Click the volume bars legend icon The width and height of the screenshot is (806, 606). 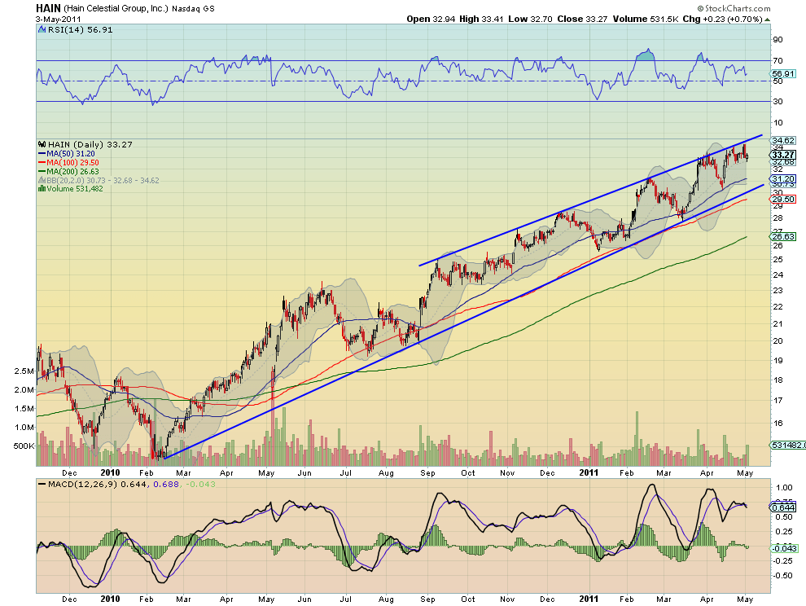[x=42, y=189]
